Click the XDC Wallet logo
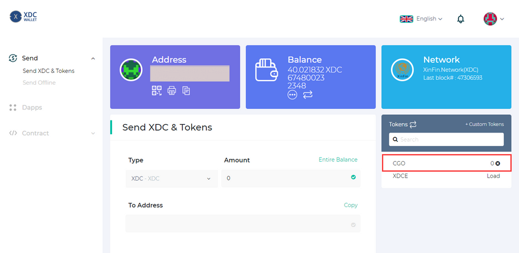The height and width of the screenshot is (253, 519). (x=24, y=17)
